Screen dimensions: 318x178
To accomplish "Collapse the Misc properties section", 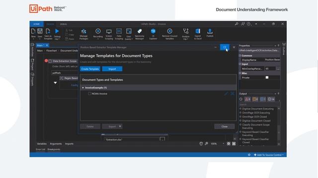I will coord(239,73).
